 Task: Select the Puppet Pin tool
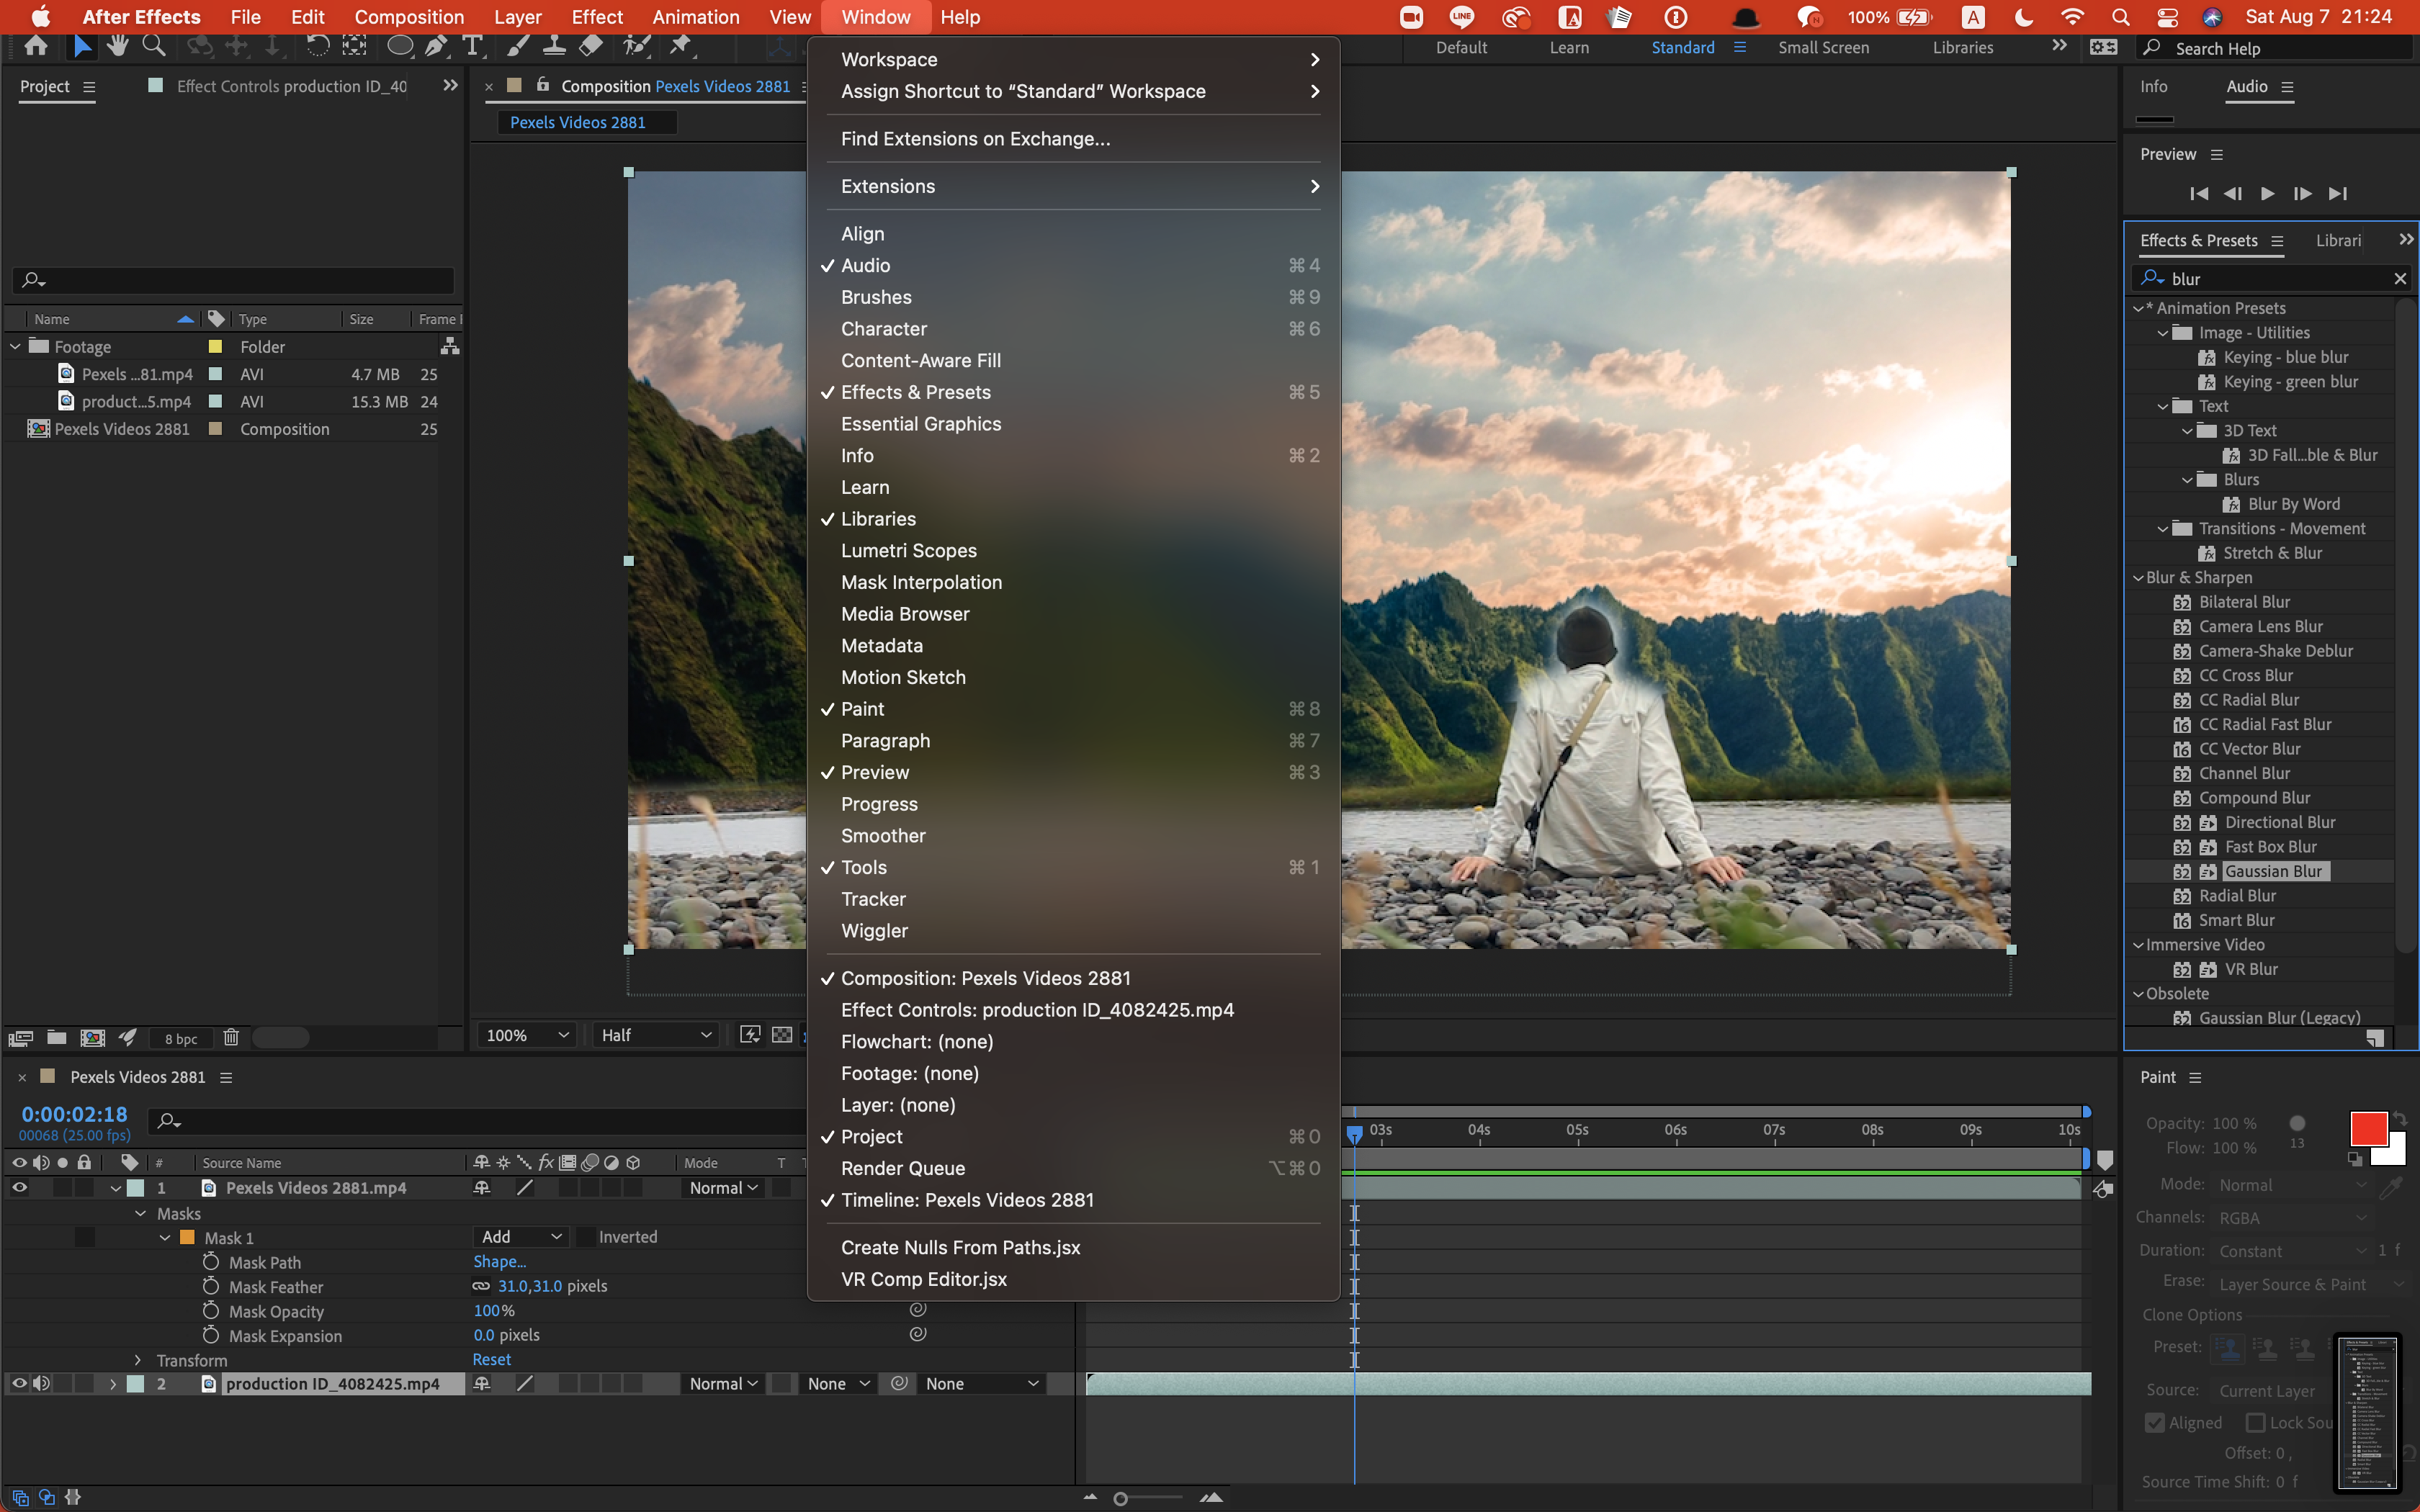[681, 45]
